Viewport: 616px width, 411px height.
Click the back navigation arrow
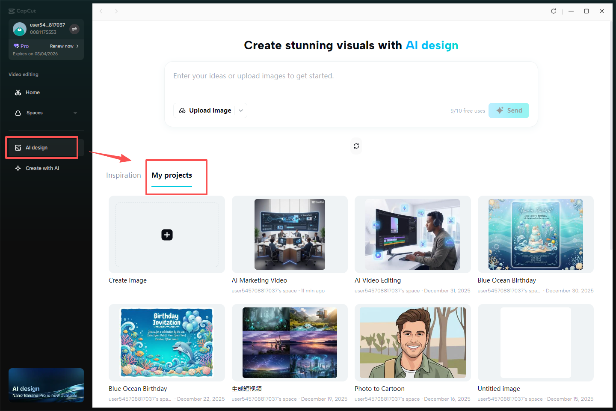[x=101, y=11]
